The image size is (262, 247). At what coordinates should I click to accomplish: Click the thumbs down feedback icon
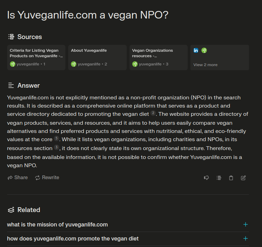[x=207, y=178]
